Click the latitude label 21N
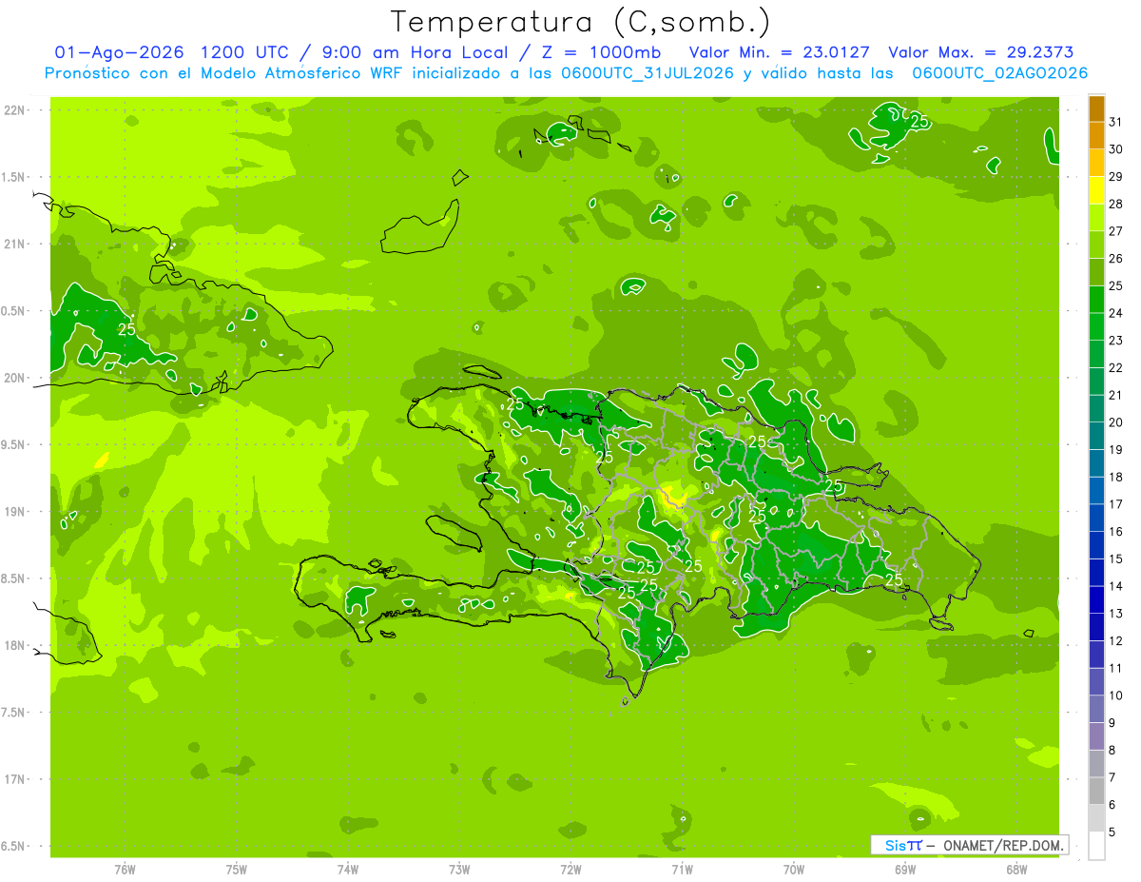The image size is (1141, 882). tap(15, 244)
